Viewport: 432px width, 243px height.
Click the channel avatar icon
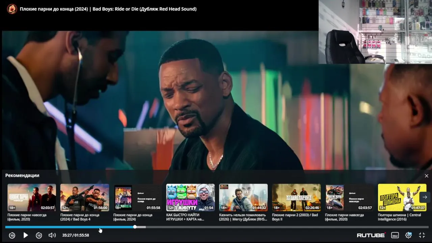[12, 9]
